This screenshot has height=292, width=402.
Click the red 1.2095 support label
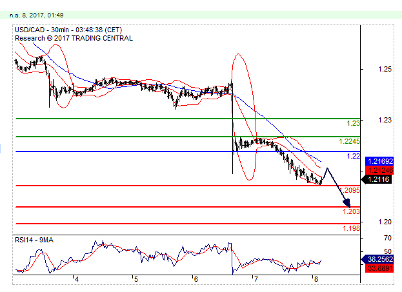point(350,190)
